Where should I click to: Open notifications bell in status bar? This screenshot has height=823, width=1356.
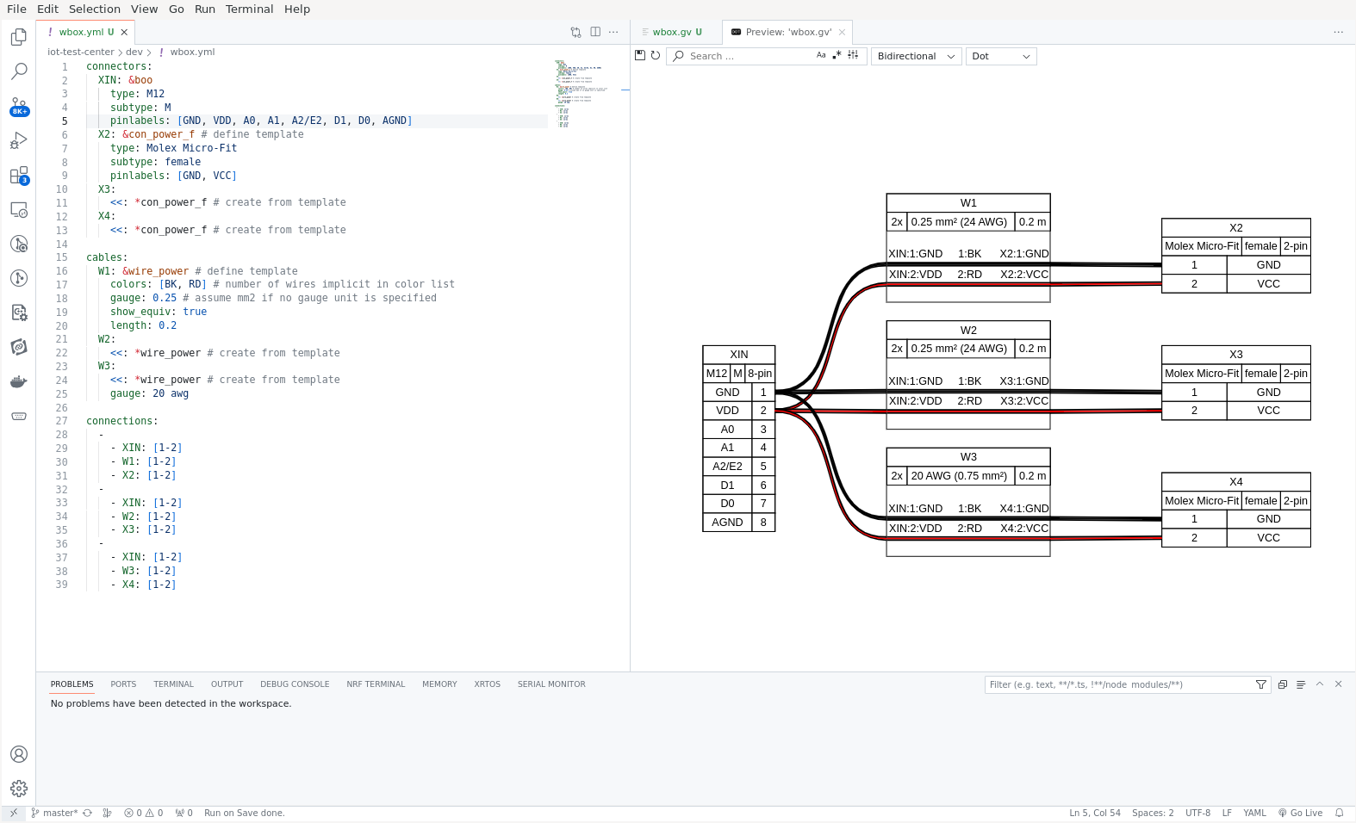1339,813
